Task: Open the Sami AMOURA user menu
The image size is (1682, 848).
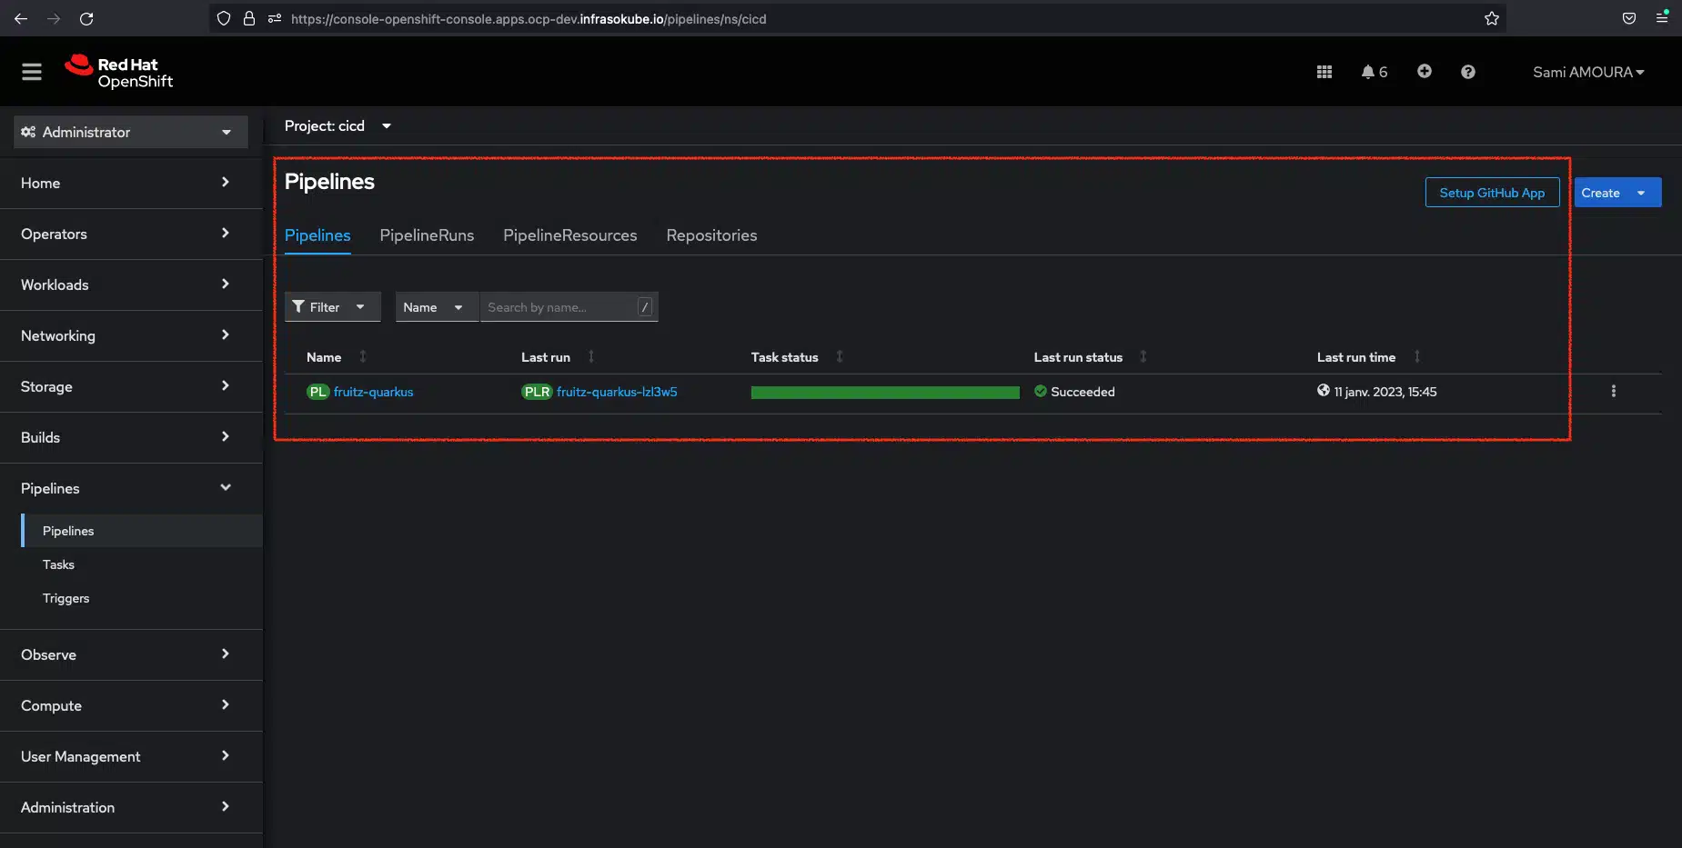Action: point(1588,72)
